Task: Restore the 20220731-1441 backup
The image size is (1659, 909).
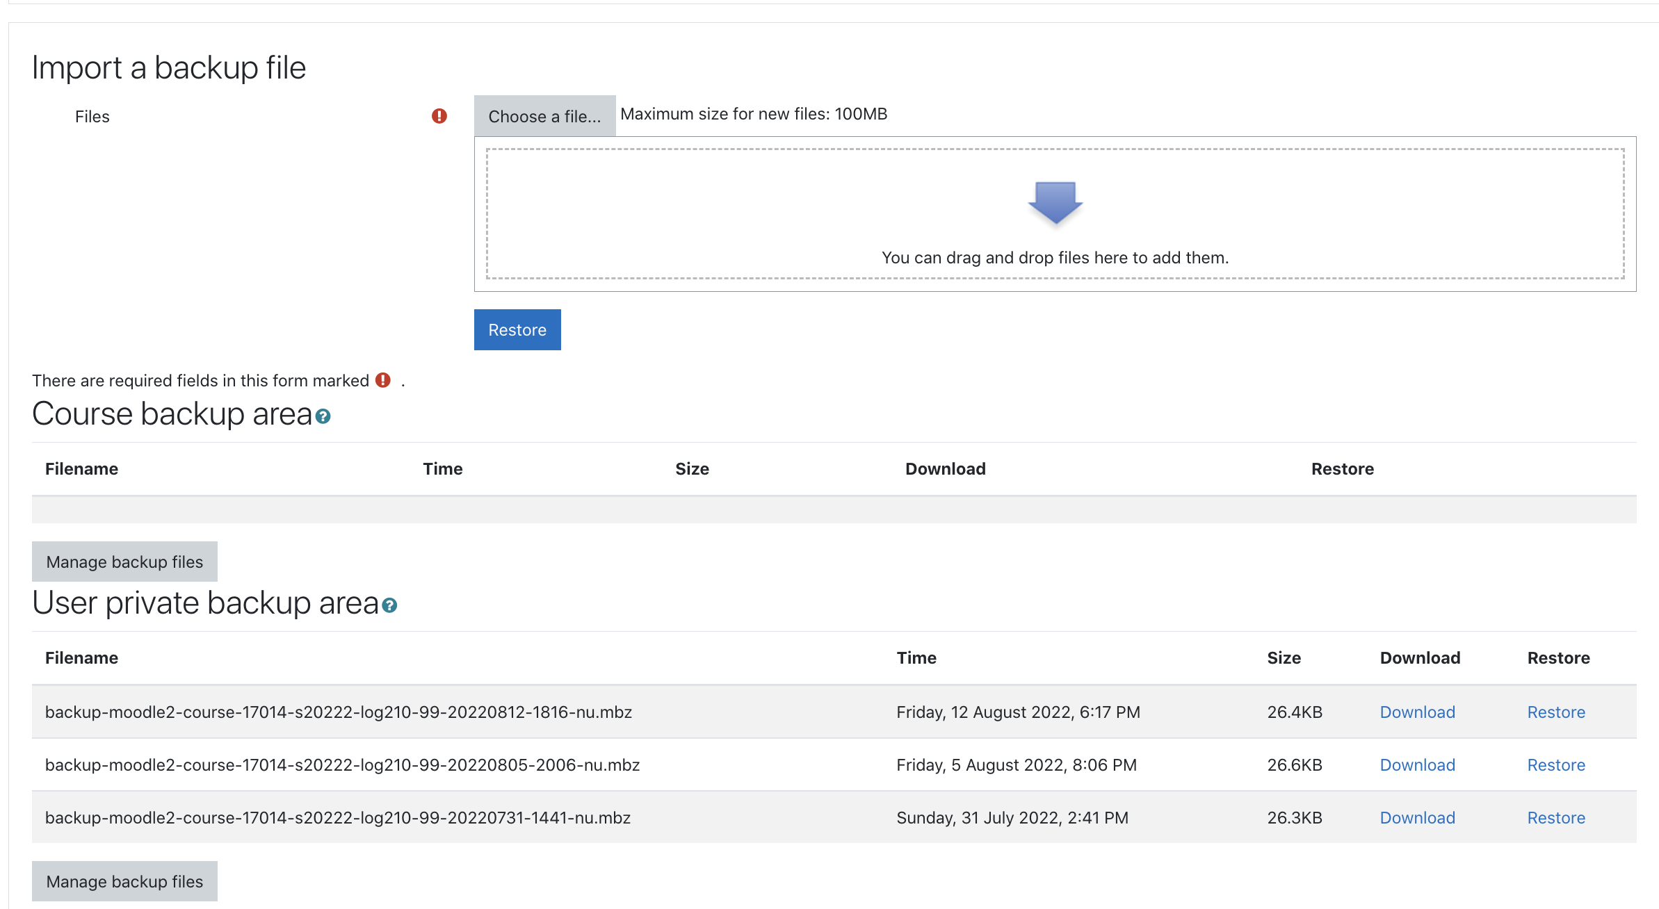Action: pos(1555,817)
